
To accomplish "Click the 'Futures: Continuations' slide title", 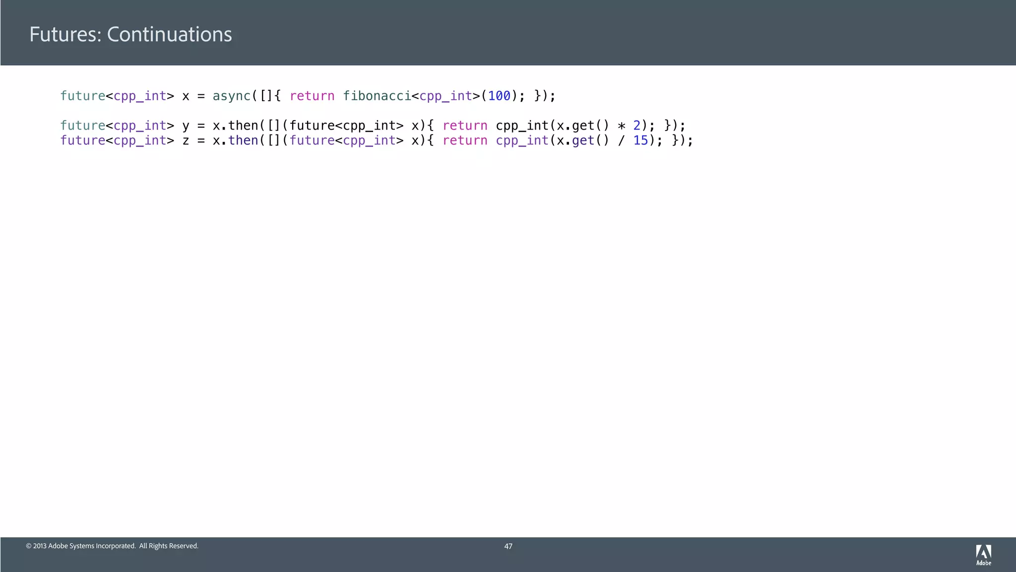I will pyautogui.click(x=130, y=34).
